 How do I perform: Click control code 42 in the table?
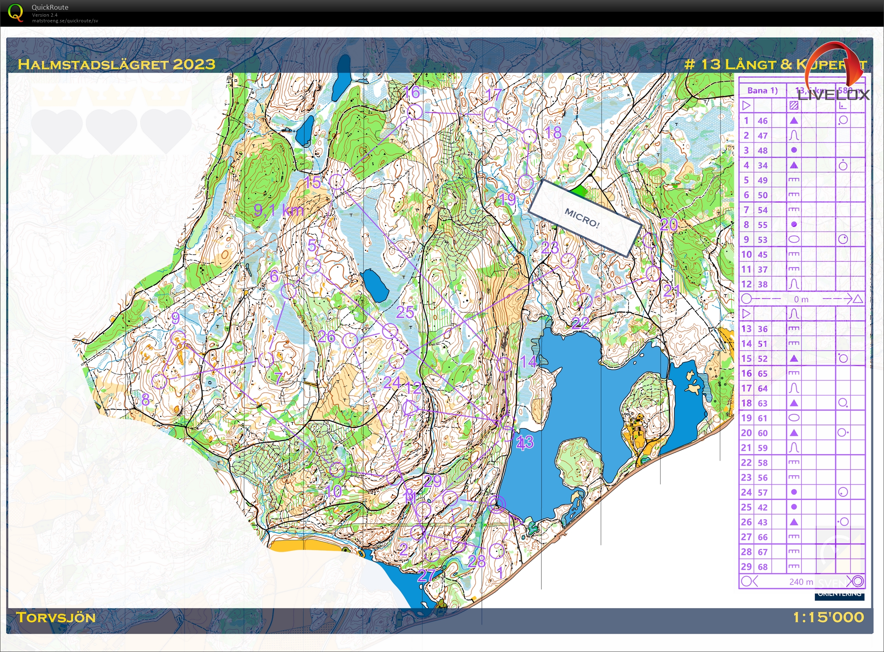tap(763, 507)
